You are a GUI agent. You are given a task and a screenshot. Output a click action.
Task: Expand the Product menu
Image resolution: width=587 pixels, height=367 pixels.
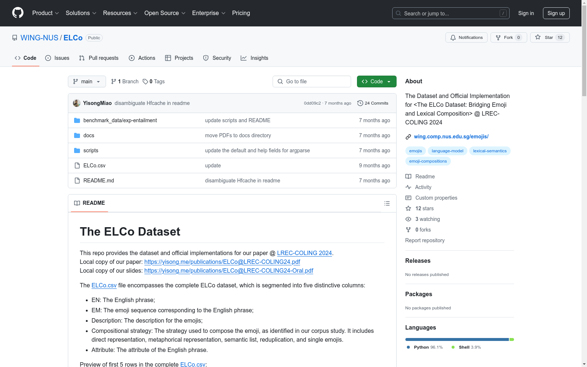[x=45, y=13]
